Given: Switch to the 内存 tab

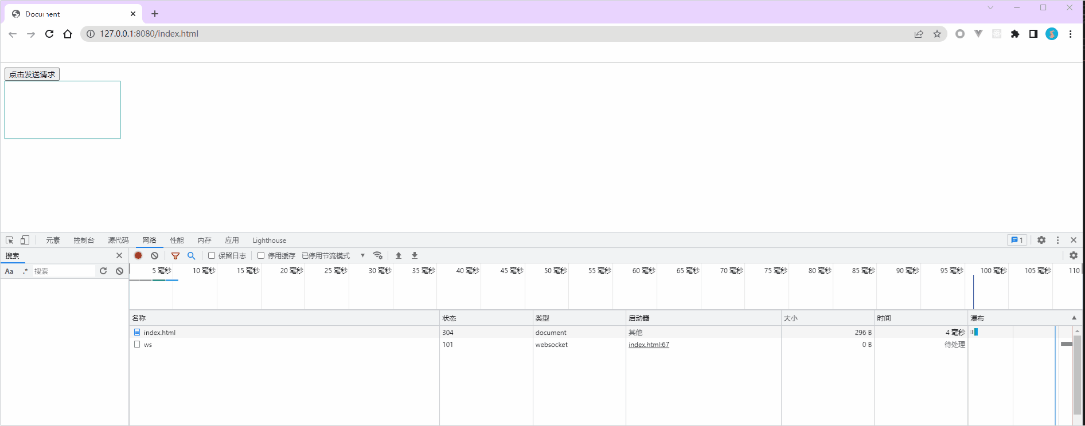Looking at the screenshot, I should pyautogui.click(x=204, y=240).
